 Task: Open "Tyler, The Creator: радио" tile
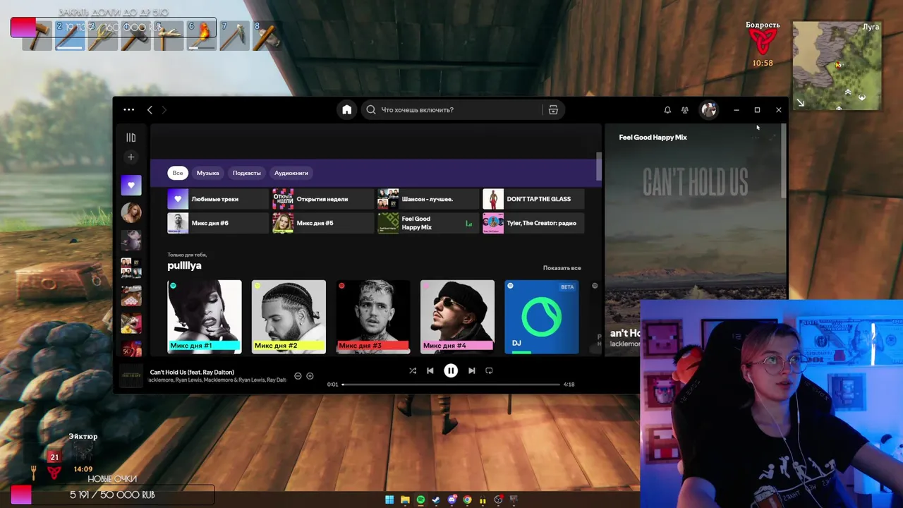(x=533, y=223)
